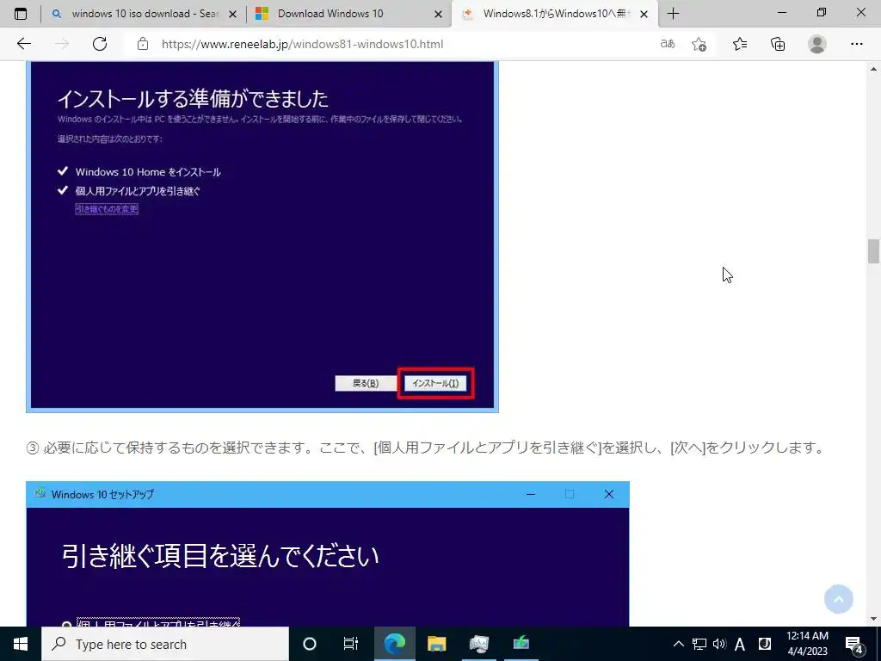This screenshot has width=881, height=661.
Task: Click the 引き継ぐ項目を選んでください heading
Action: tap(220, 556)
